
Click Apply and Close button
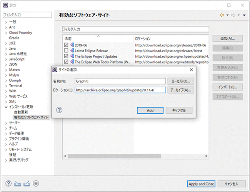[201, 184]
